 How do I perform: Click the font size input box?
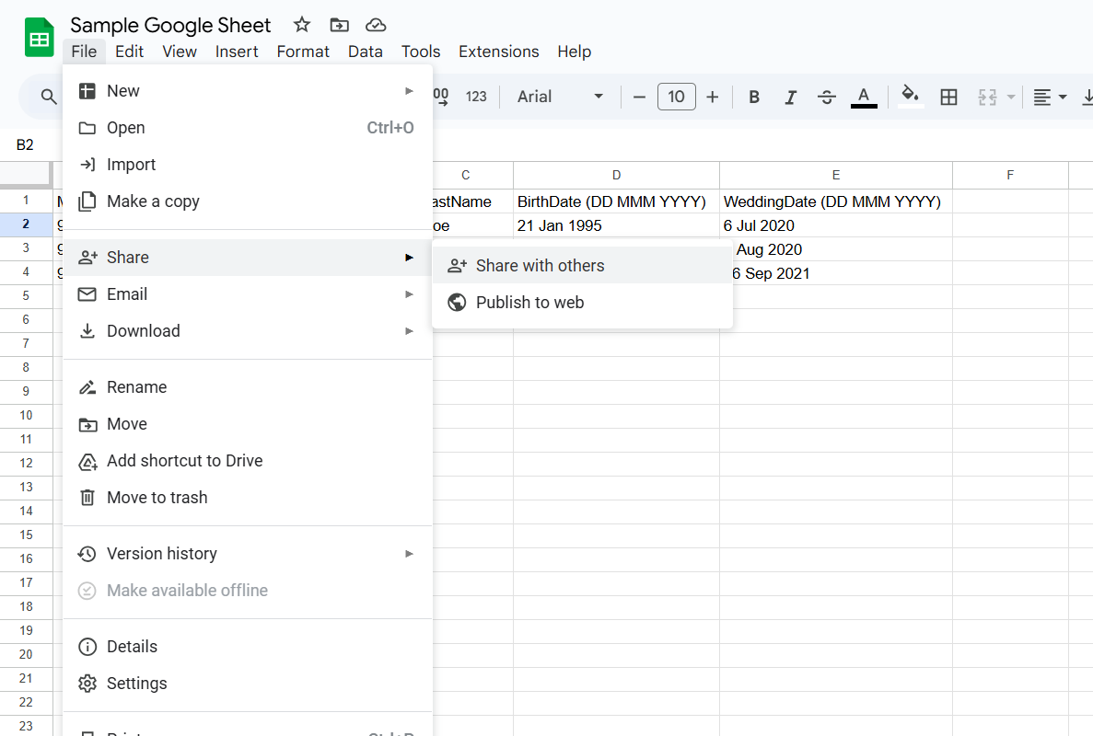coord(676,97)
